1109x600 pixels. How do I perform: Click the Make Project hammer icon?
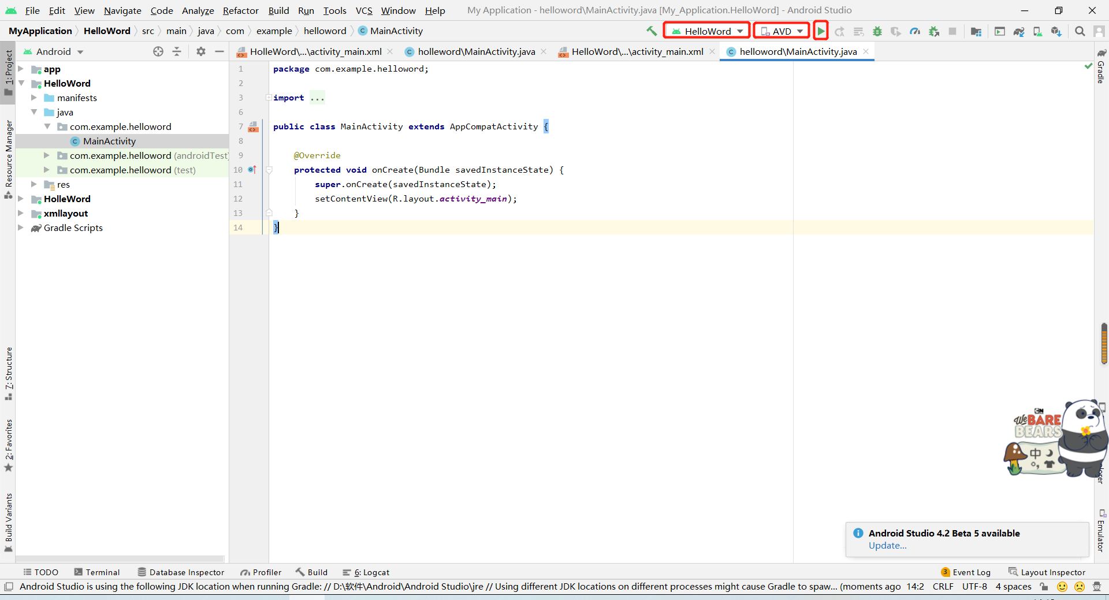click(x=652, y=31)
